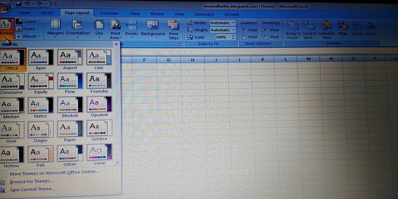Expand Send to Back dropdown

pos(310,38)
